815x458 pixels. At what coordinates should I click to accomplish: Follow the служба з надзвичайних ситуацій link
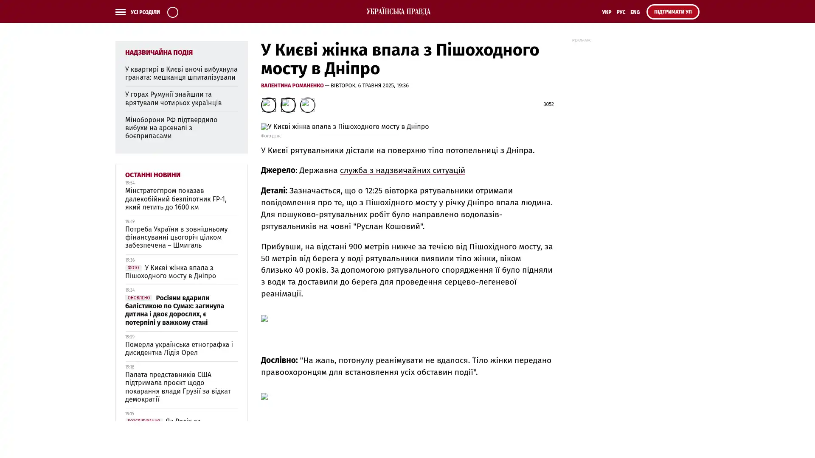[402, 170]
